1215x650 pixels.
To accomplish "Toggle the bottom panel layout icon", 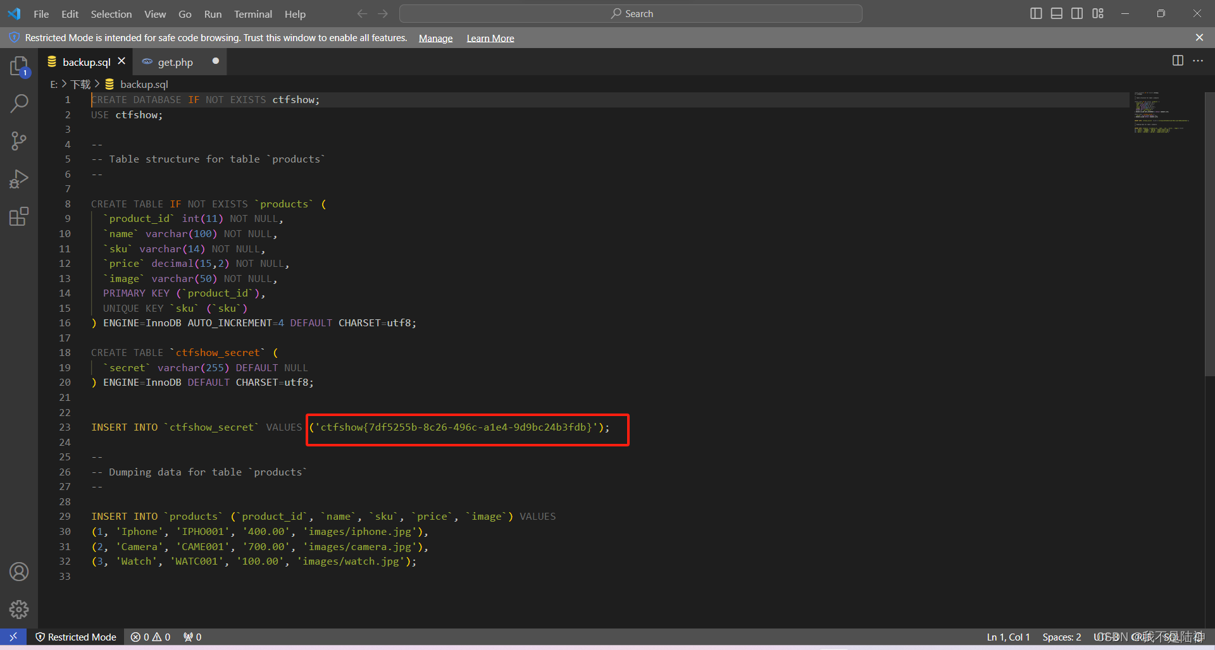I will (x=1056, y=13).
